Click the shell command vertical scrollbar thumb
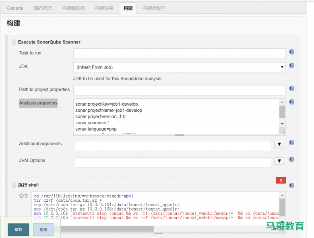 (x=282, y=207)
